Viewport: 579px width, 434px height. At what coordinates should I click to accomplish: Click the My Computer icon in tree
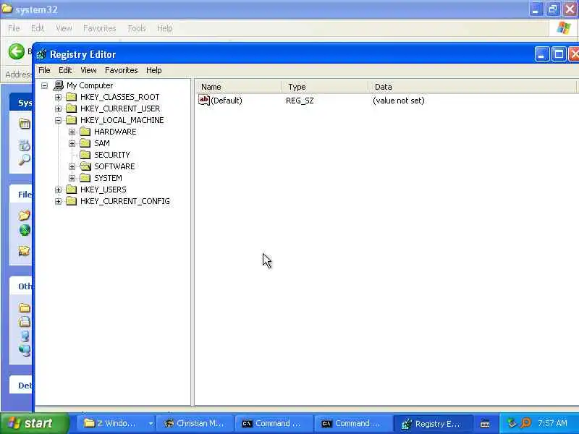(x=59, y=85)
